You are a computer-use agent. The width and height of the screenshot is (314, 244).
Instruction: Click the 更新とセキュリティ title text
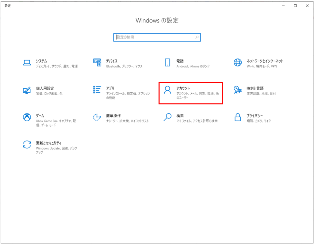click(x=49, y=143)
